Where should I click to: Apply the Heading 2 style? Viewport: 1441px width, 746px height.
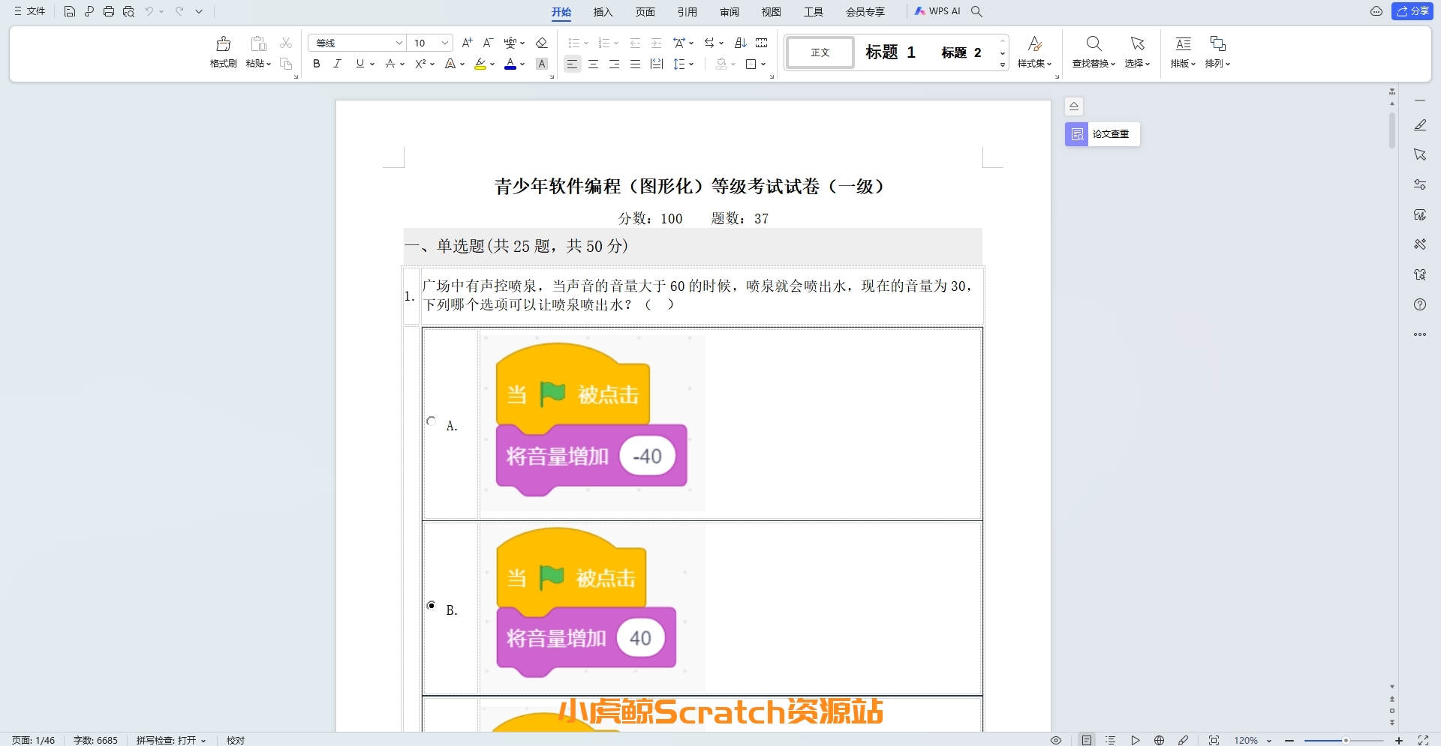(961, 52)
